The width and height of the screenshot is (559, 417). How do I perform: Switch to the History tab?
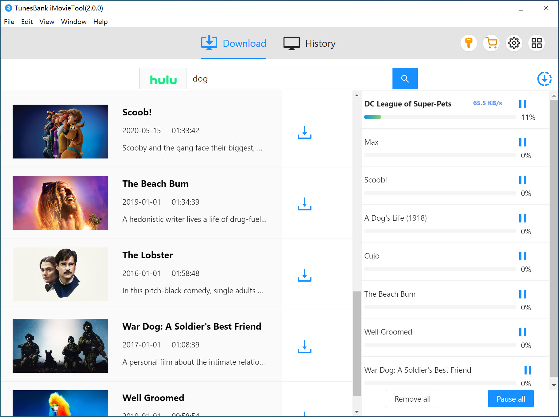coord(309,43)
